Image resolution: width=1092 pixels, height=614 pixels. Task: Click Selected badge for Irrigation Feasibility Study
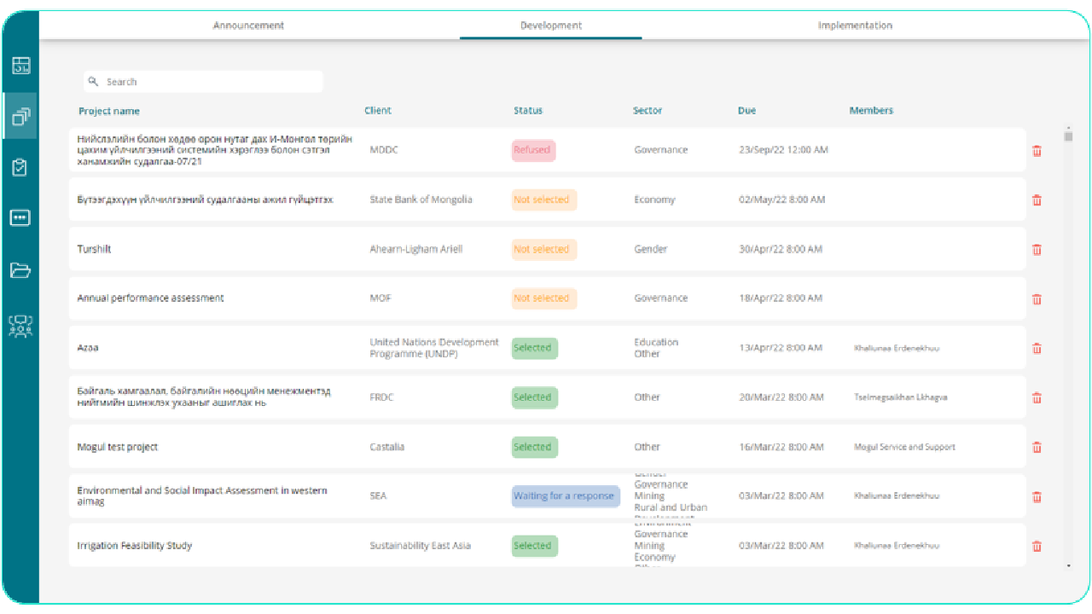pos(534,546)
